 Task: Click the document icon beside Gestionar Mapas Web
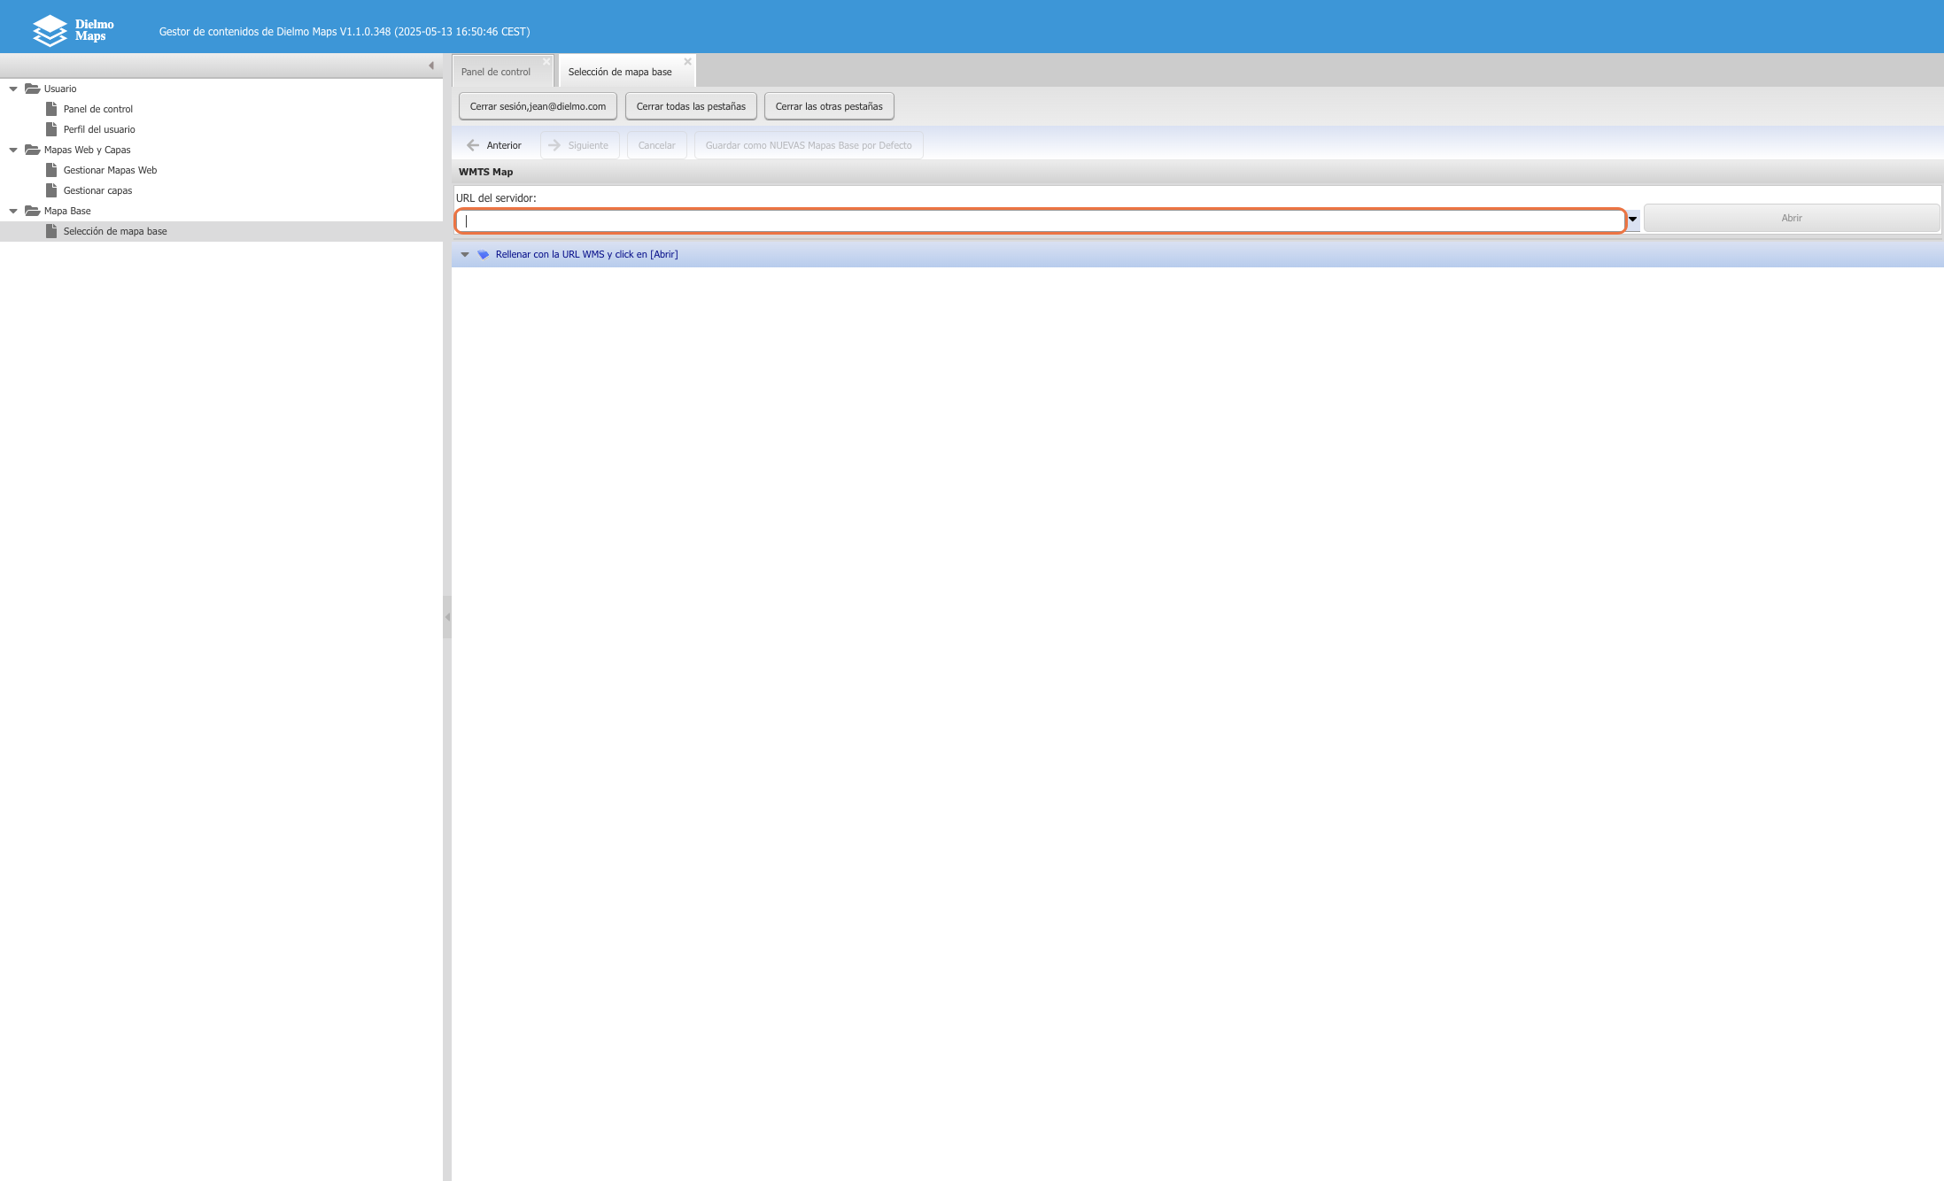tap(51, 170)
